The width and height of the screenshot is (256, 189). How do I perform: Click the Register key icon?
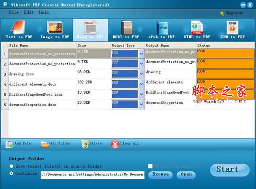pos(222,14)
